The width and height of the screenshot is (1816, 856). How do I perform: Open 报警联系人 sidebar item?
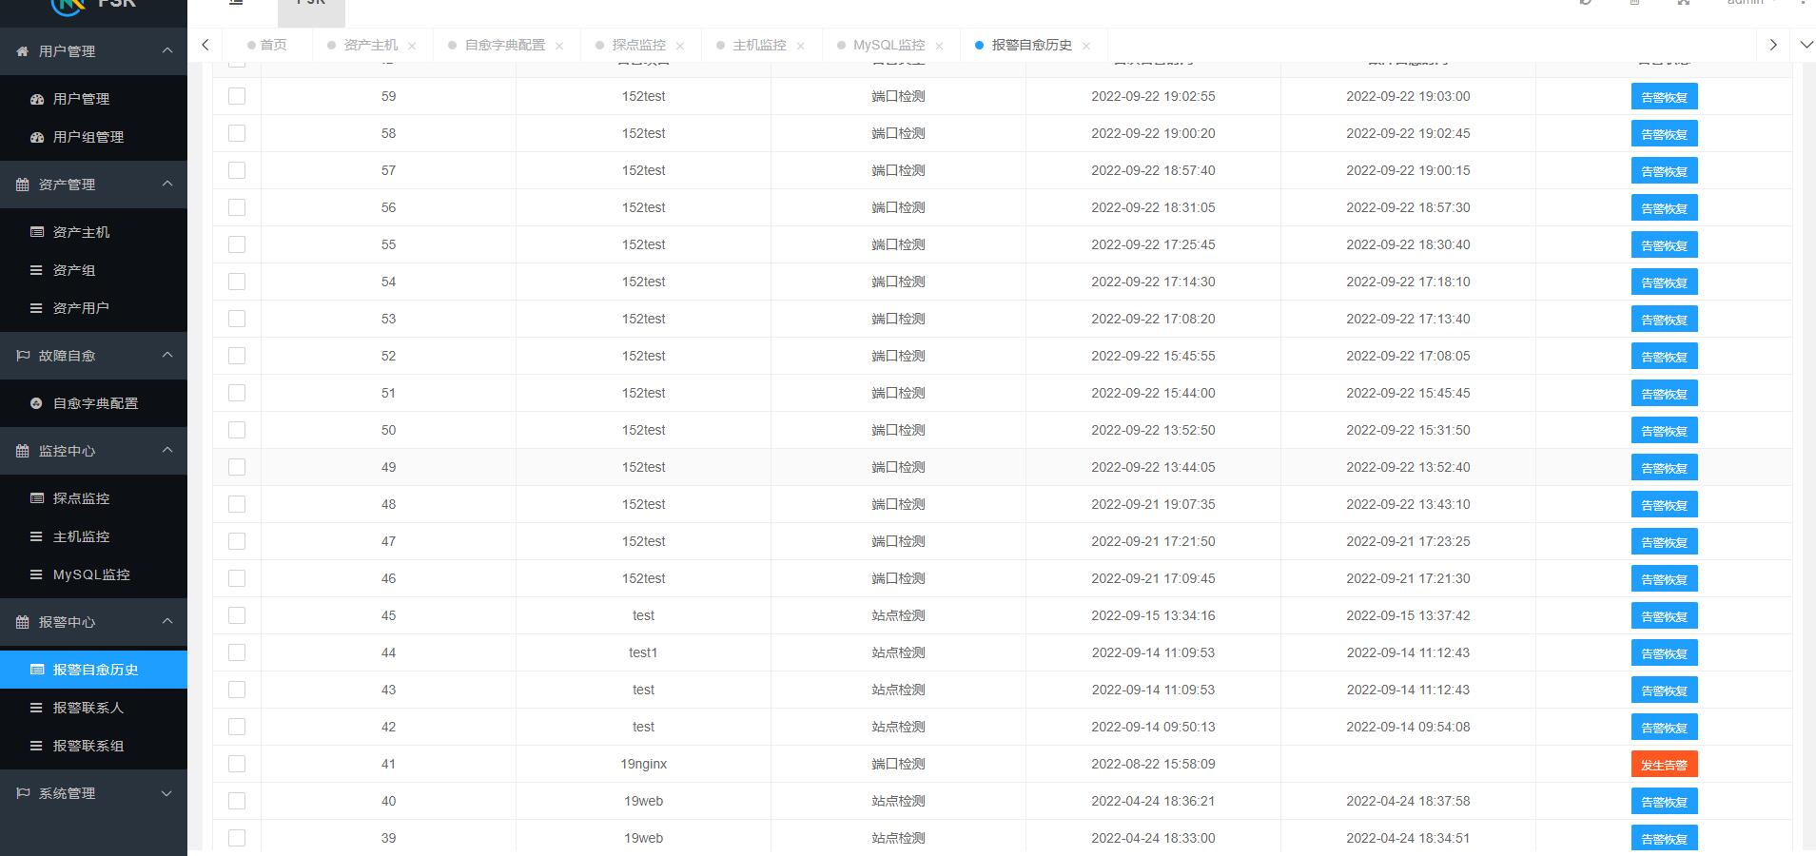pos(93,708)
